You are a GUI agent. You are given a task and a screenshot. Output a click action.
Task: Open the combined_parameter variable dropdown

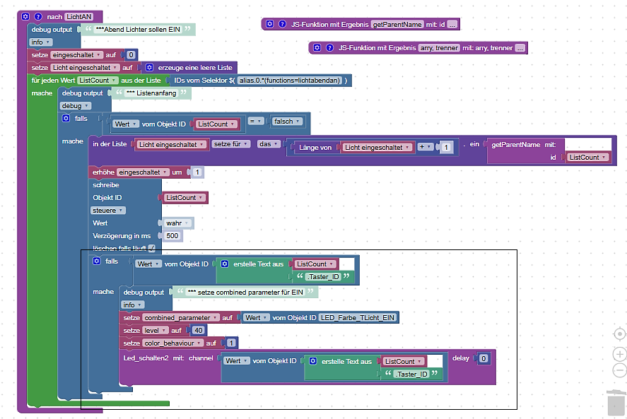(181, 318)
